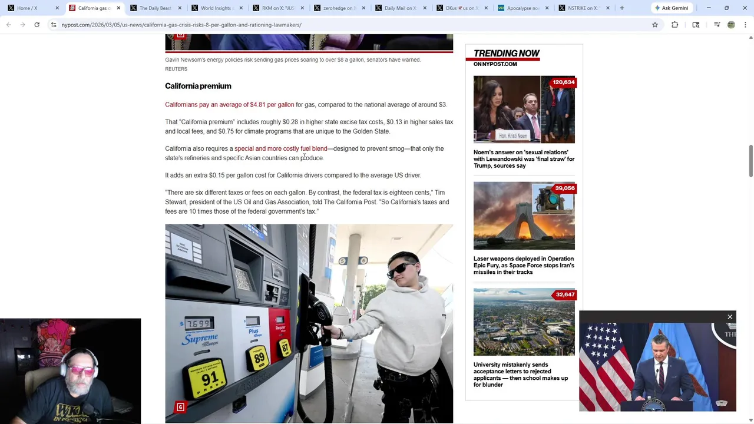This screenshot has width=754, height=424.
Task: Close the zerohedge on X tab
Action: pyautogui.click(x=363, y=8)
